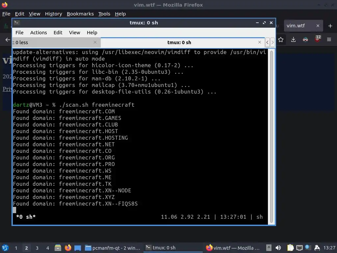Click the tmux status '*0 sh*' window label
The height and width of the screenshot is (253, 337).
pyautogui.click(x=26, y=217)
